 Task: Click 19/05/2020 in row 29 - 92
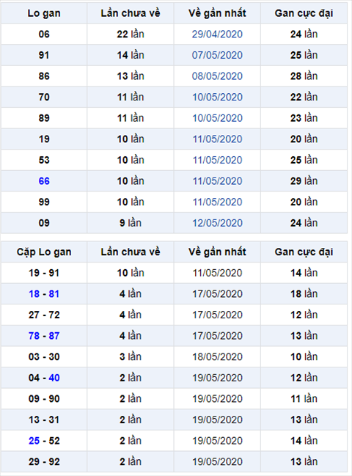point(217,462)
